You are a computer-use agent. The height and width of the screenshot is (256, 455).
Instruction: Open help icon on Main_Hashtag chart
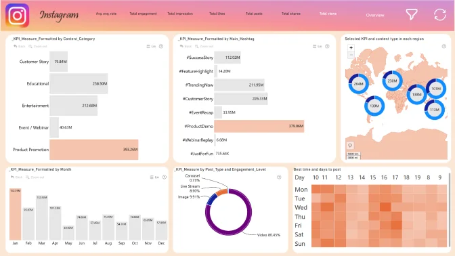click(x=327, y=46)
